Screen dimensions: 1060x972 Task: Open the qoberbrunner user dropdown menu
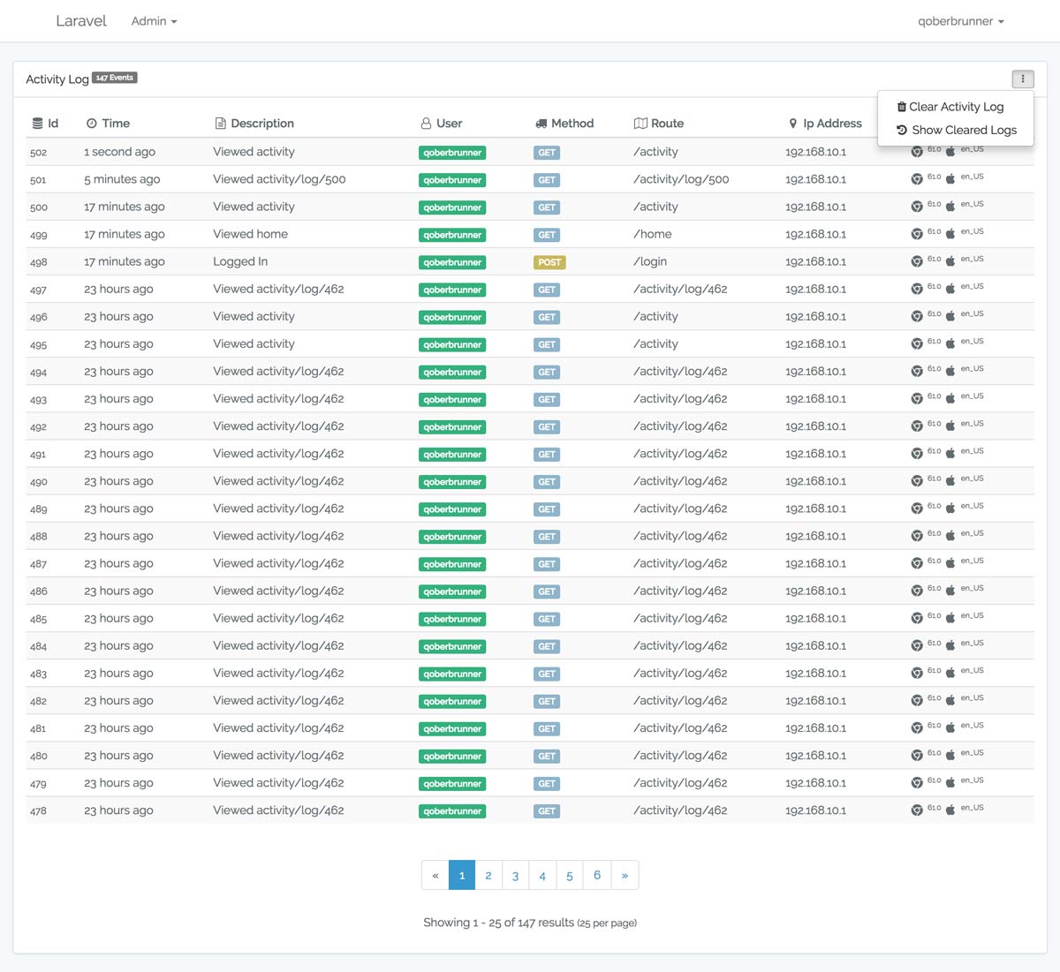pyautogui.click(x=960, y=21)
